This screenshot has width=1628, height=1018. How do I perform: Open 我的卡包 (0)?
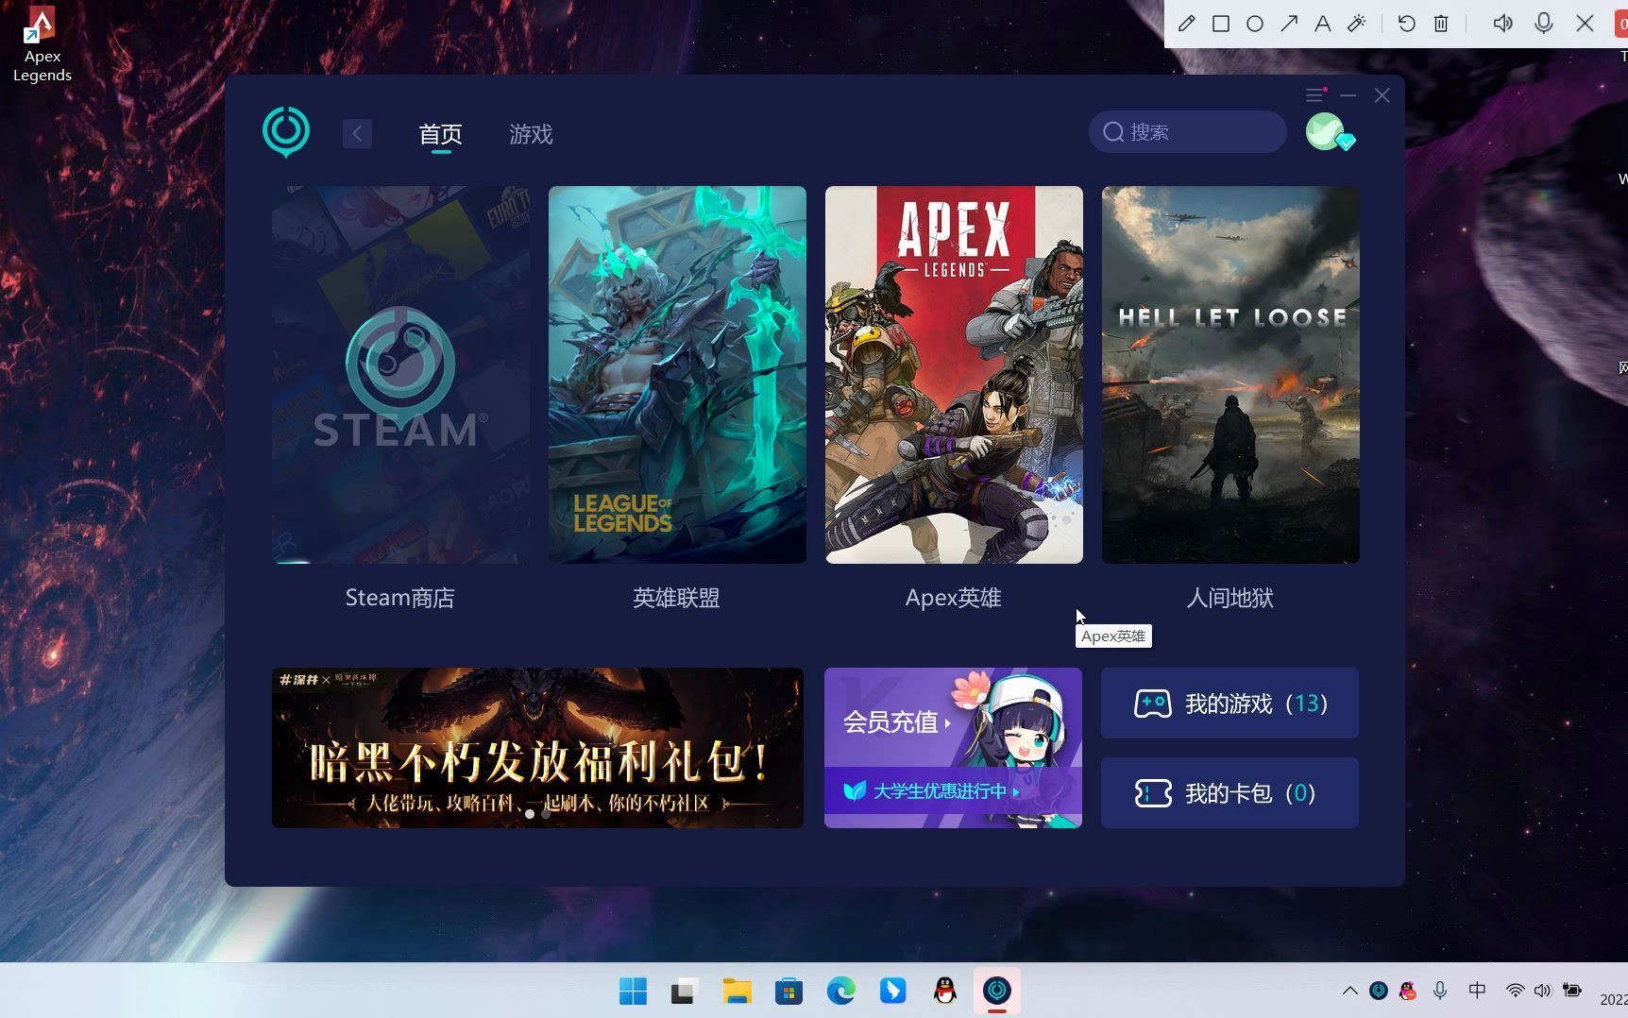click(x=1229, y=793)
